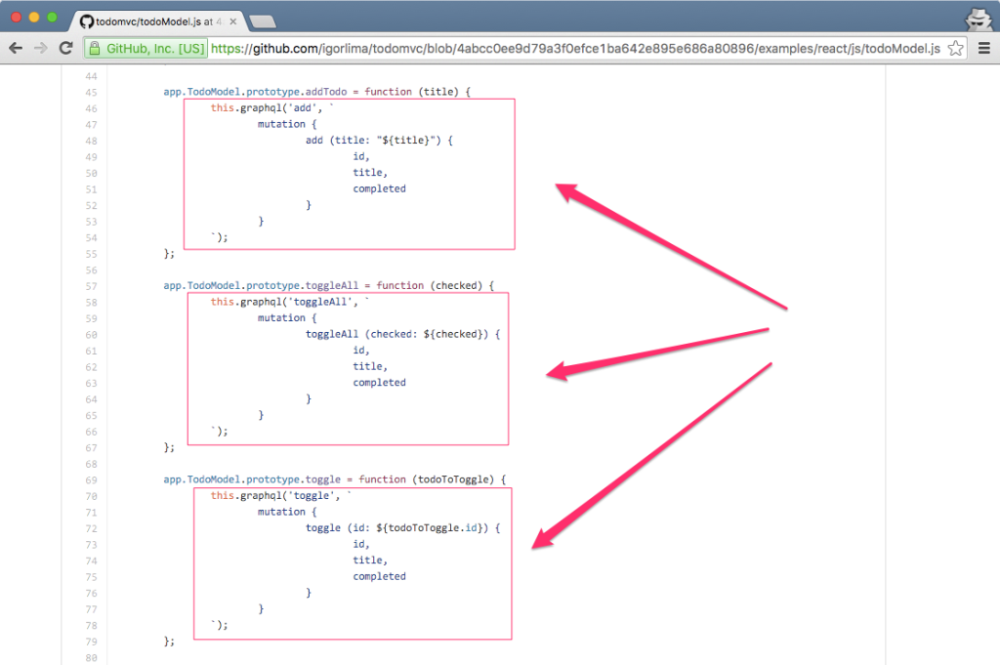This screenshot has width=1000, height=665.
Task: Click 'toggle (id: ${todoToToggle.id}) {' text
Action: click(402, 528)
